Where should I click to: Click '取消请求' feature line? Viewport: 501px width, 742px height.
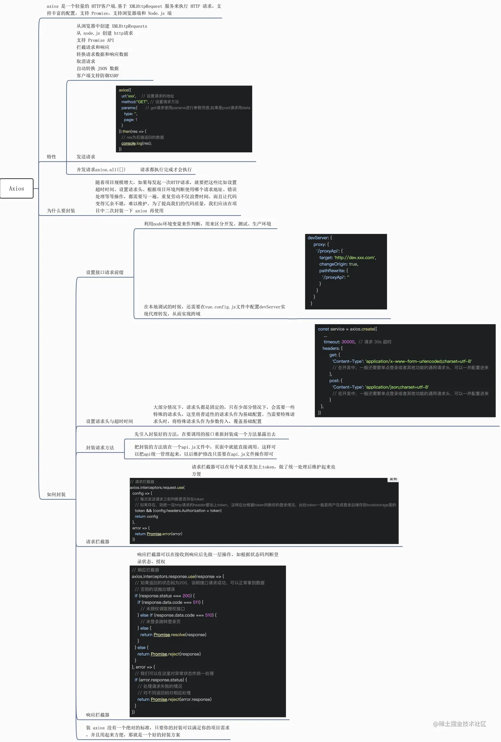[86, 62]
